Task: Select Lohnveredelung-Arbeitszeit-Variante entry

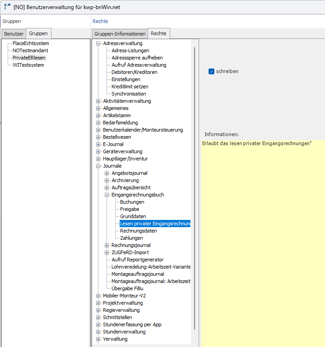Action: tap(151, 267)
